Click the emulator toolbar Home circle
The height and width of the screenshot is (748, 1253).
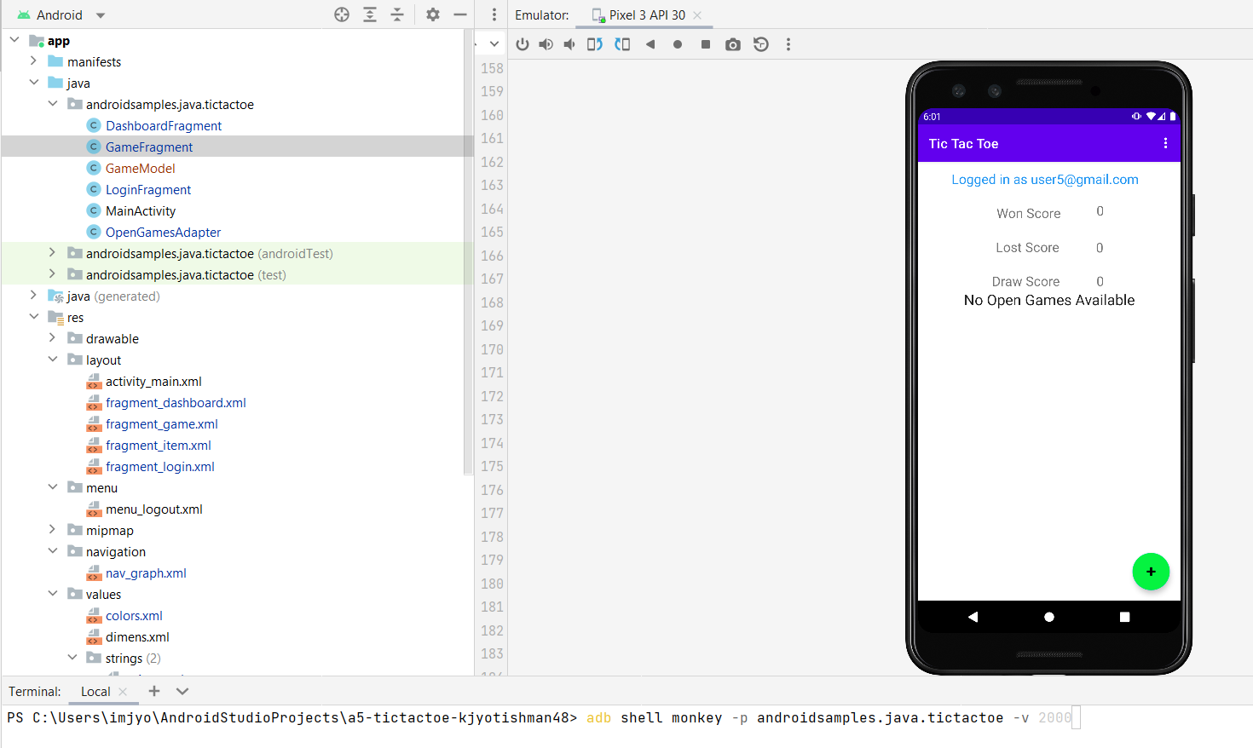(x=678, y=44)
